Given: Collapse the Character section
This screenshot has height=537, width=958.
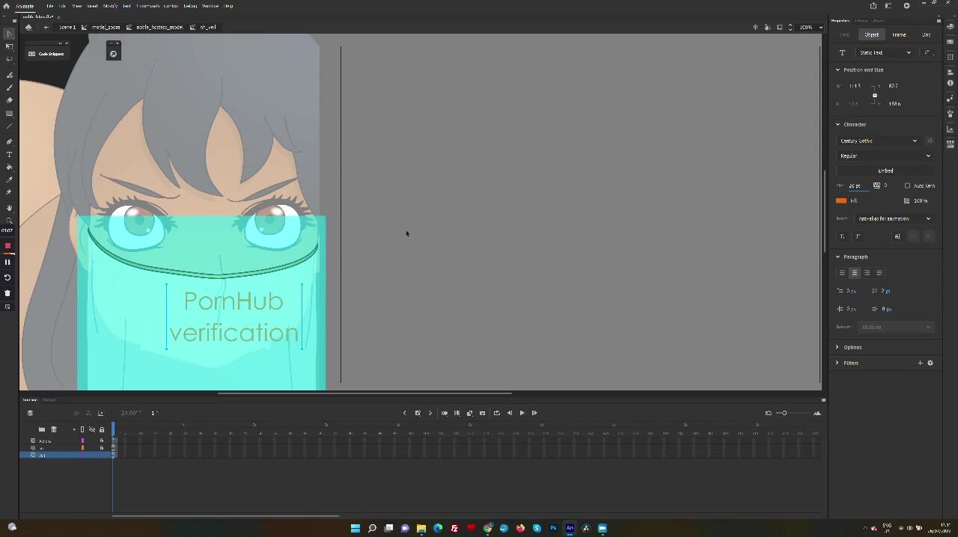Looking at the screenshot, I should (x=838, y=124).
